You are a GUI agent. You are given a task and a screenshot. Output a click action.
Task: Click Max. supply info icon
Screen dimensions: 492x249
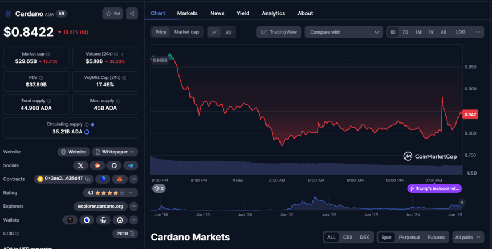click(118, 101)
